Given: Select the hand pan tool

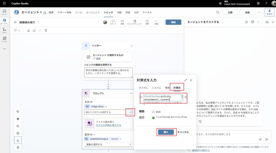Looking at the screenshot, I should pyautogui.click(x=18, y=148).
